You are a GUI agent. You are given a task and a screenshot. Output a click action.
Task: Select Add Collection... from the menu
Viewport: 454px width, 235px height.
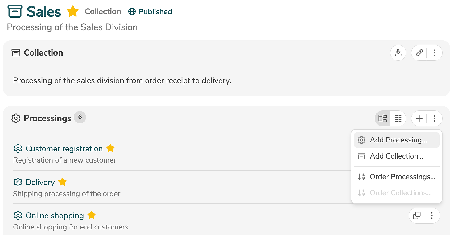click(x=396, y=156)
